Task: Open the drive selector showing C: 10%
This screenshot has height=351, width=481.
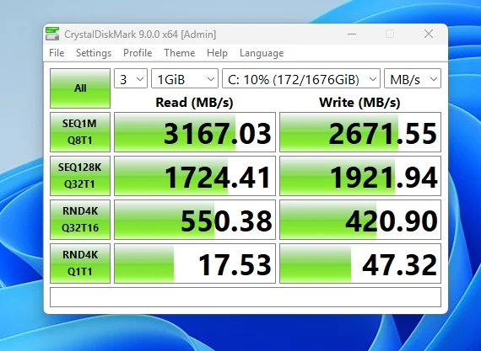Action: click(301, 80)
